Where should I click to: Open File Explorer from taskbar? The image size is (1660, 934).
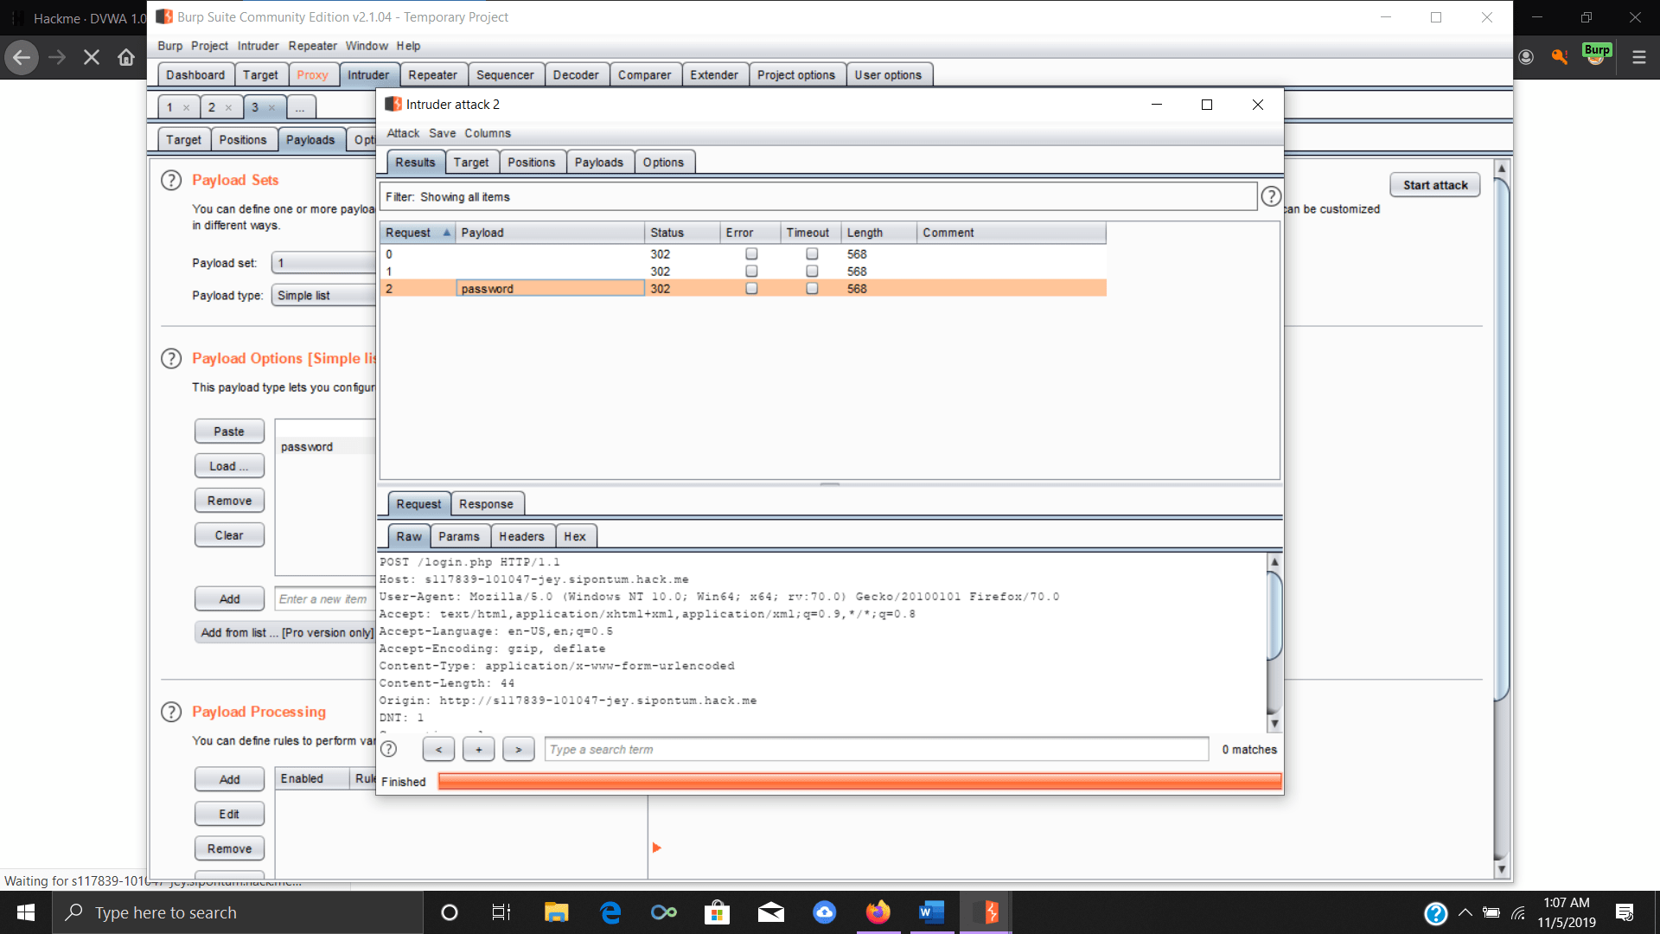(556, 912)
